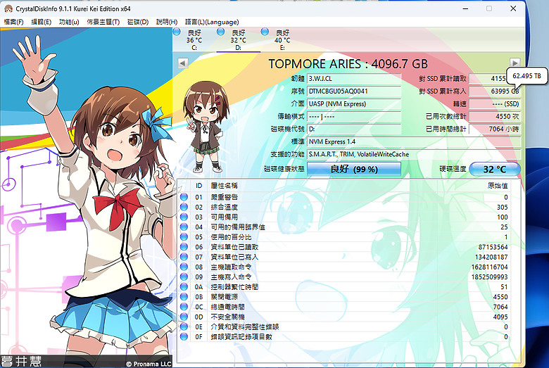Click status orb for attribute 0D 不安全關機
This screenshot has width=549, height=368.
[x=184, y=317]
